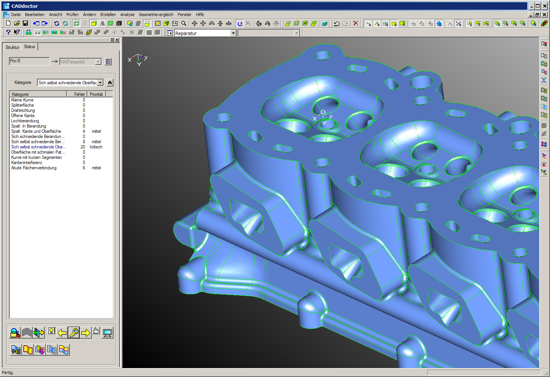Click the monitor display icon in the left panel
Image resolution: width=550 pixels, height=377 pixels.
pyautogui.click(x=107, y=333)
